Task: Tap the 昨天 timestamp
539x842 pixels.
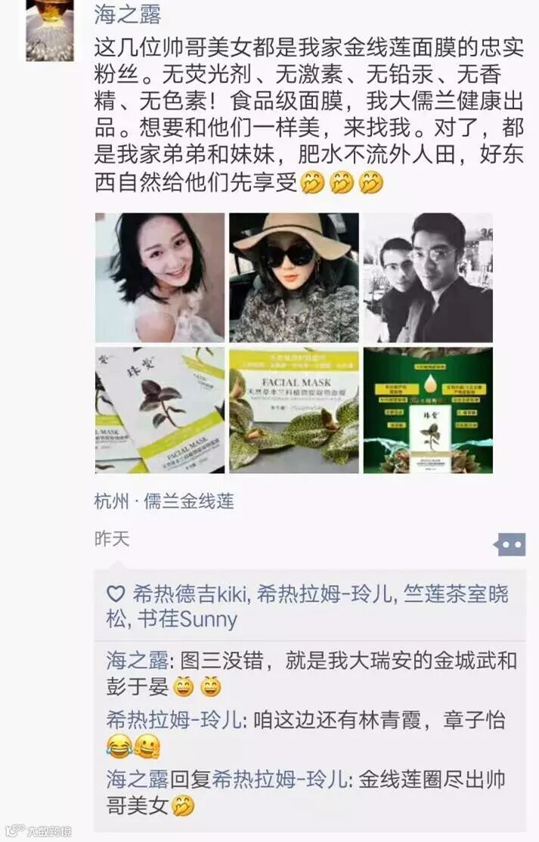Action: point(112,539)
